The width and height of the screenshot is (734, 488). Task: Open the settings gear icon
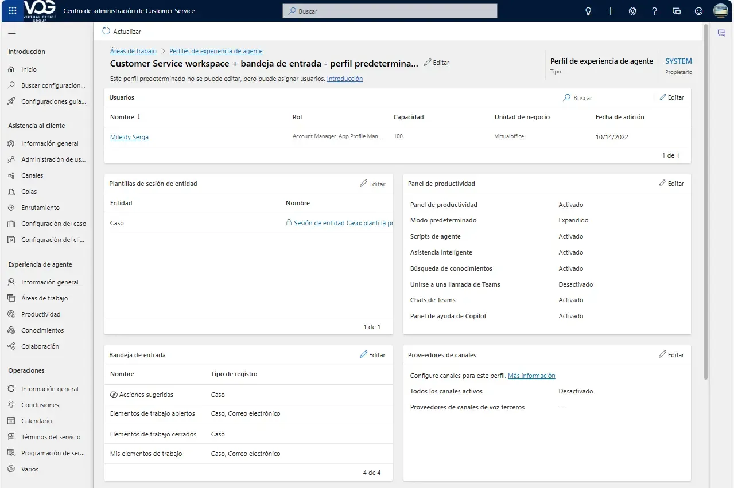click(632, 11)
